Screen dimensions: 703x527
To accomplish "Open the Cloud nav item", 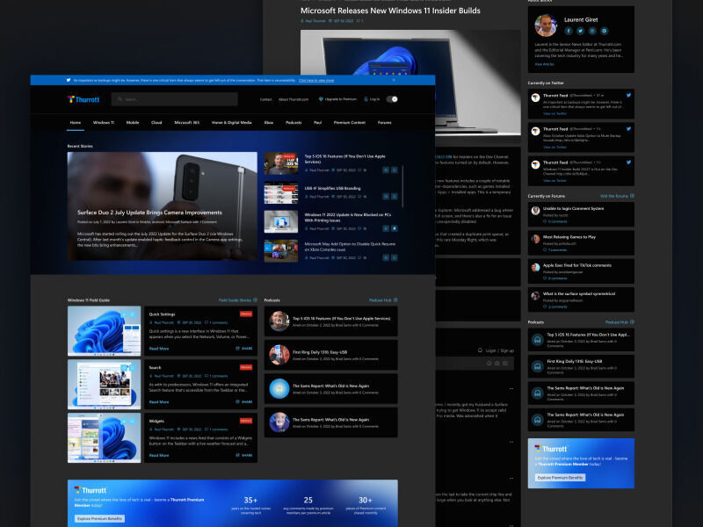I will tap(156, 122).
